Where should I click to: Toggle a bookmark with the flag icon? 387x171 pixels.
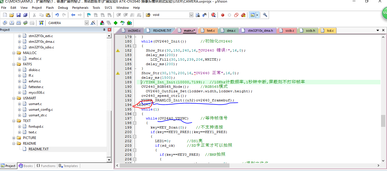pos(89,15)
